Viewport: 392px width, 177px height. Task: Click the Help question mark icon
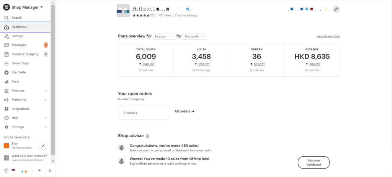pyautogui.click(x=7, y=118)
